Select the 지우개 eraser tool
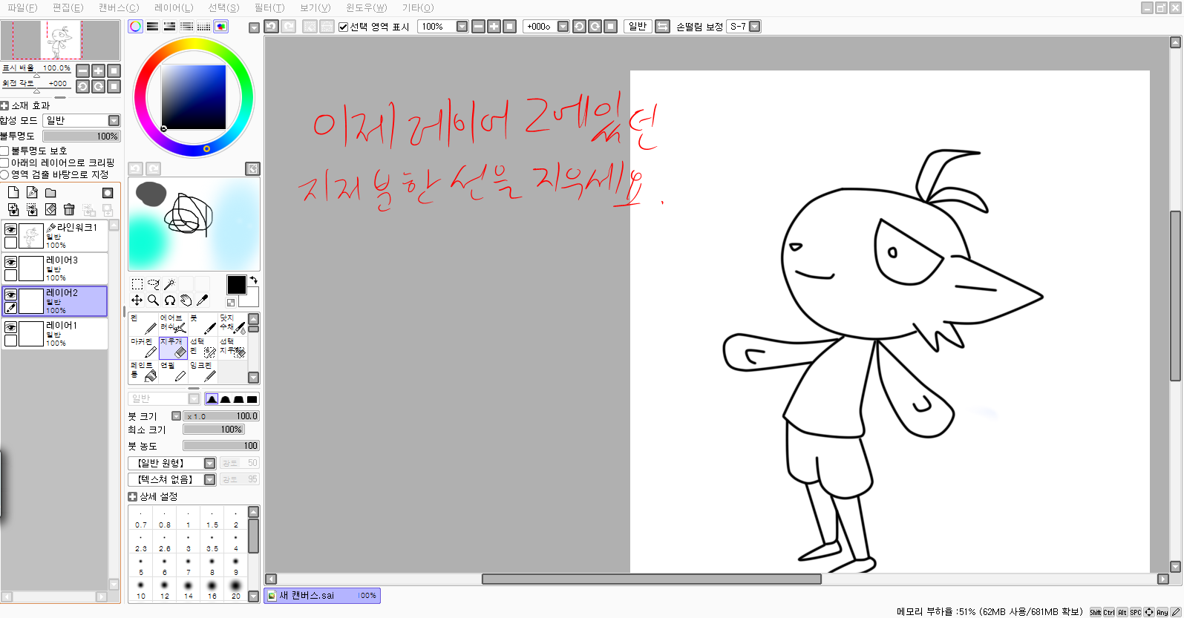The image size is (1184, 618). click(173, 348)
